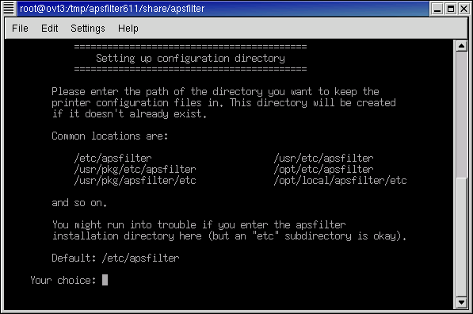The image size is (473, 314).
Task: Open the Help menu
Action: (128, 29)
